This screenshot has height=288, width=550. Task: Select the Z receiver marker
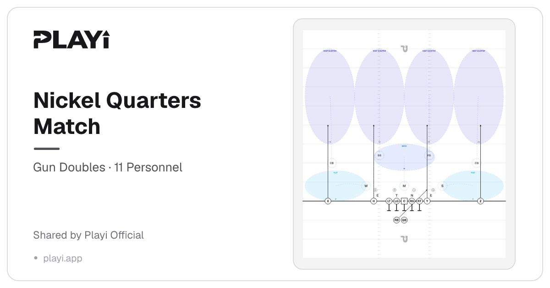tap(480, 201)
